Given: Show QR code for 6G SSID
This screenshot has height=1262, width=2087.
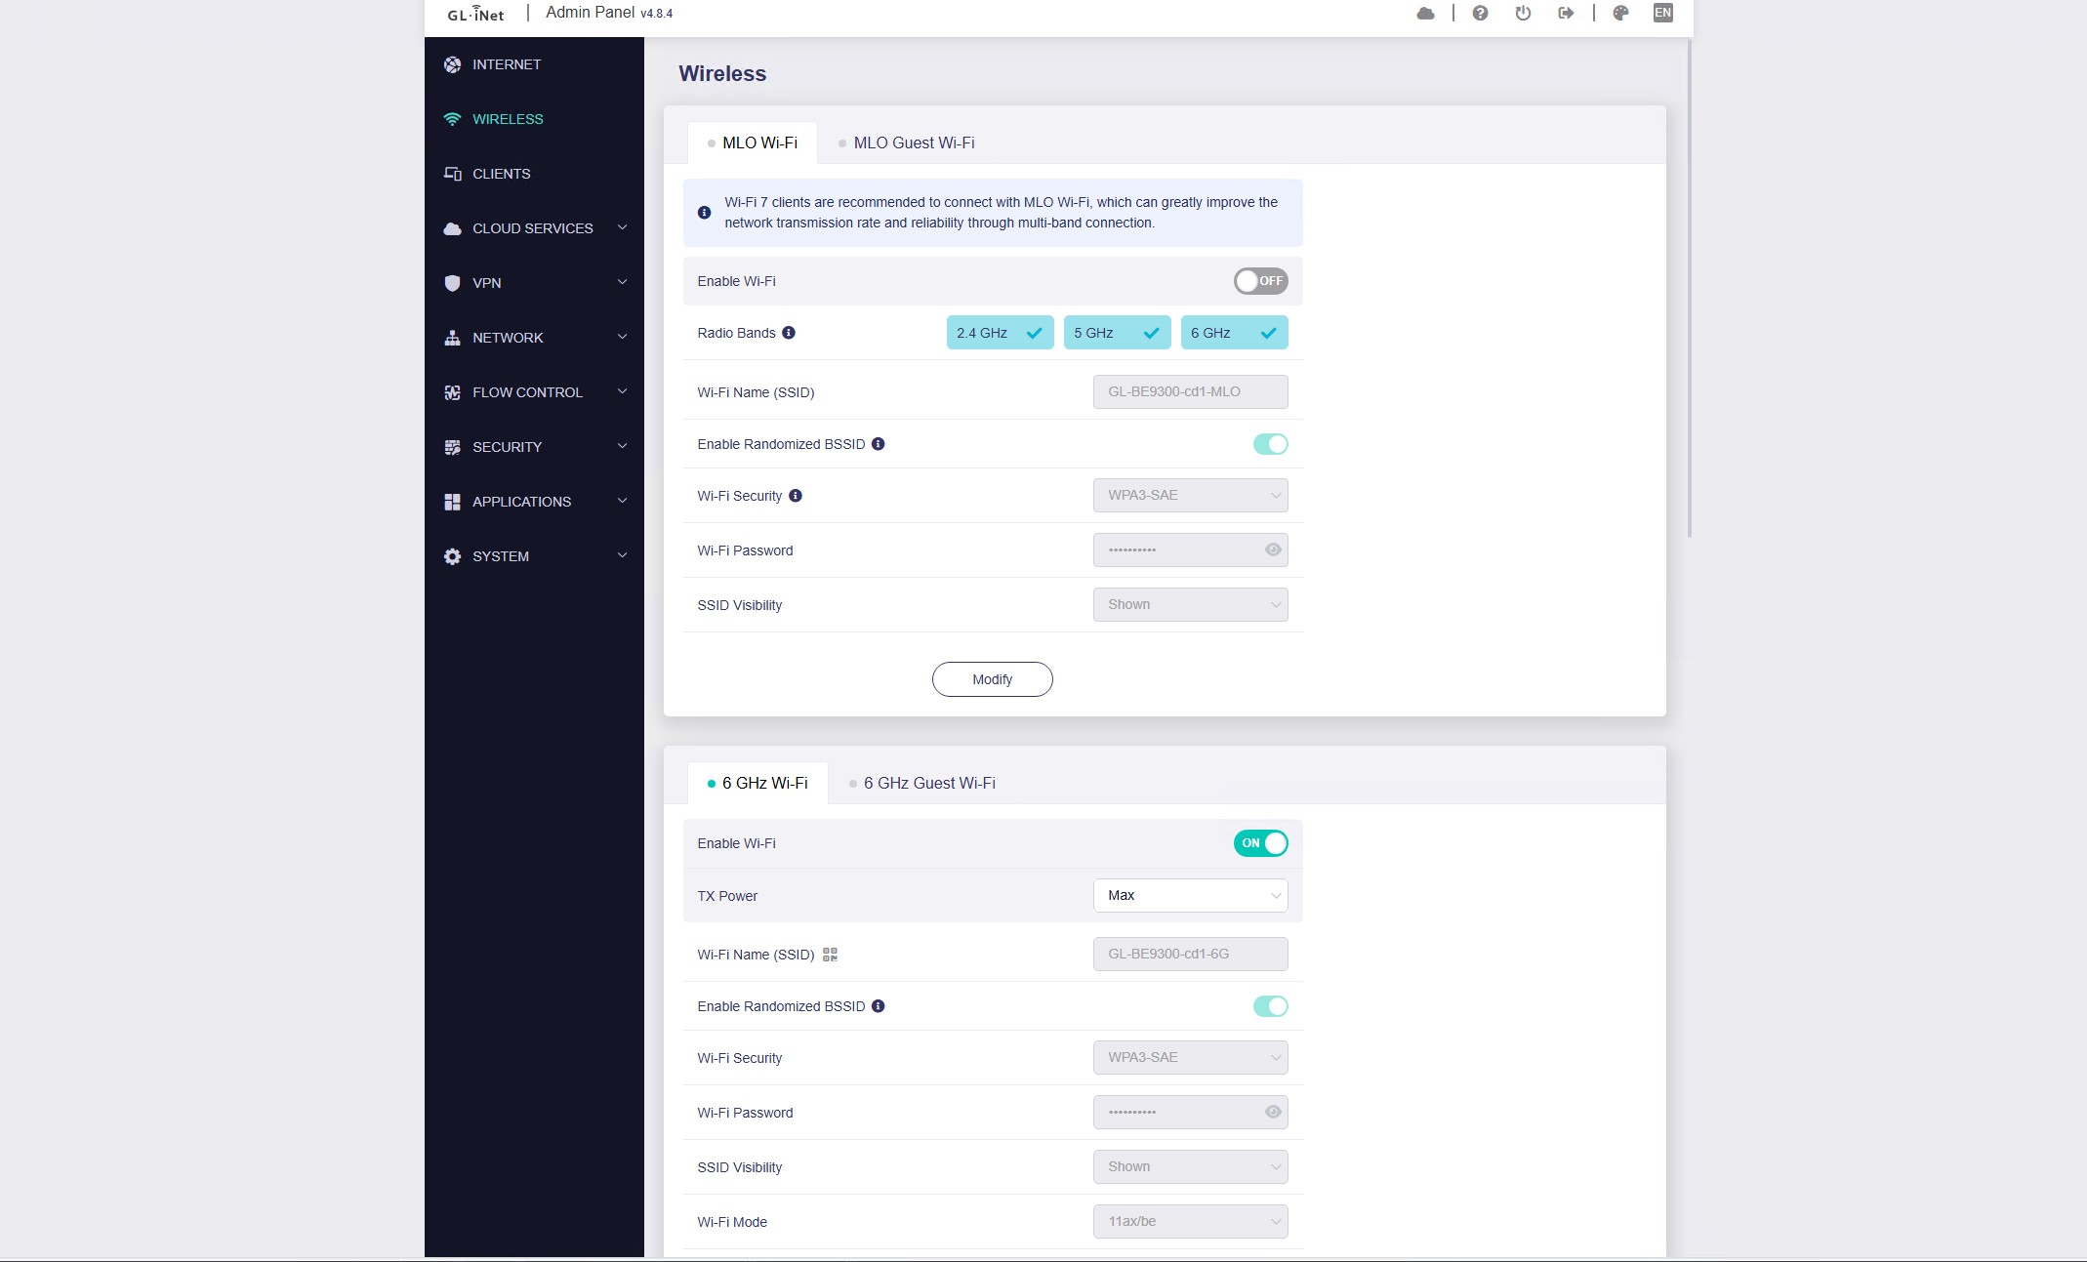Looking at the screenshot, I should pyautogui.click(x=830, y=955).
